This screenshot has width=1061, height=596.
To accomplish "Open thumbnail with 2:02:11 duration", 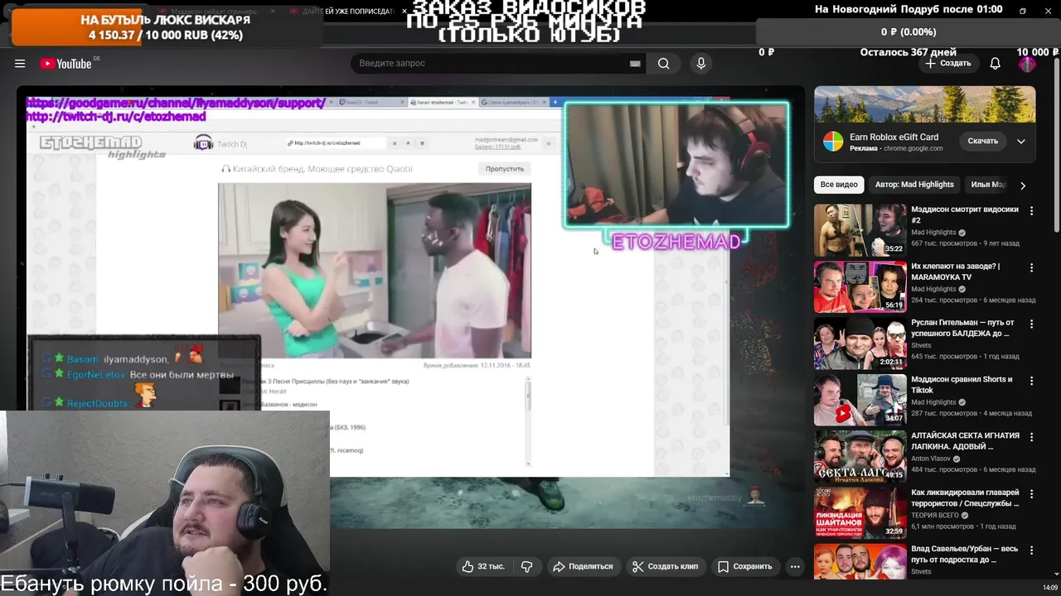I will [860, 343].
